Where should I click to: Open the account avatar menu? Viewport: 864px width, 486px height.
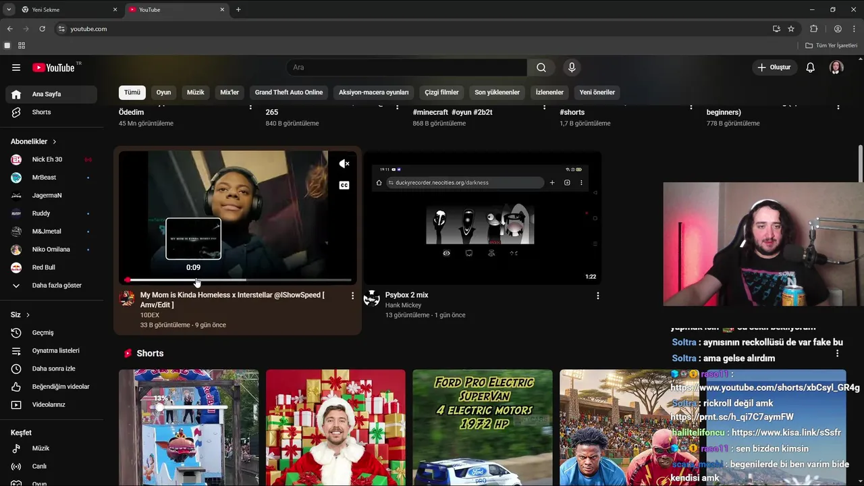pos(836,67)
